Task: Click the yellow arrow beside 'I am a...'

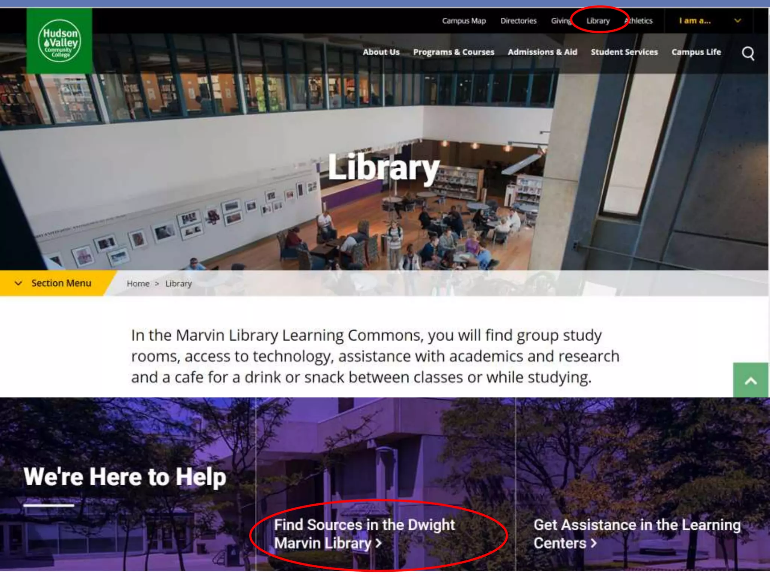Action: point(738,21)
